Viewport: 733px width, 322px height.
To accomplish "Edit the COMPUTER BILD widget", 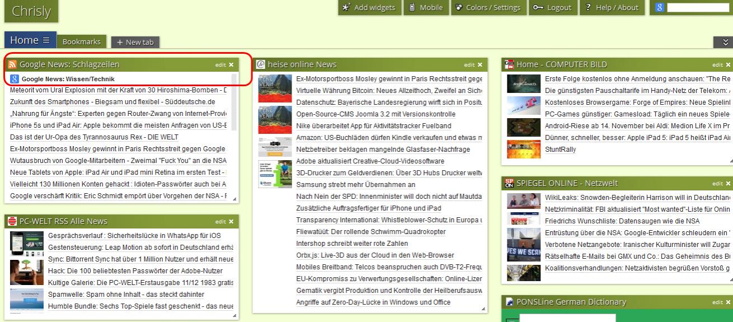I will click(x=717, y=65).
